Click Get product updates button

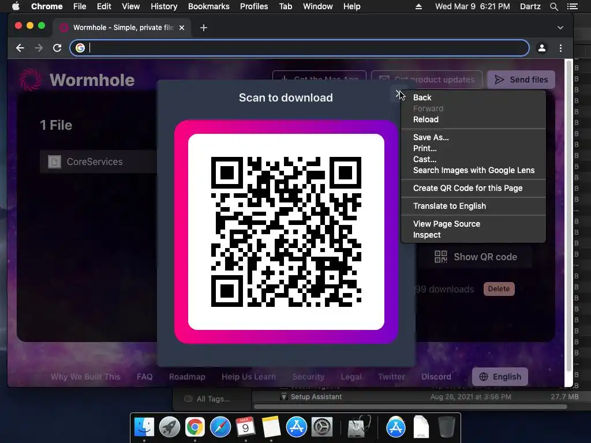point(427,80)
